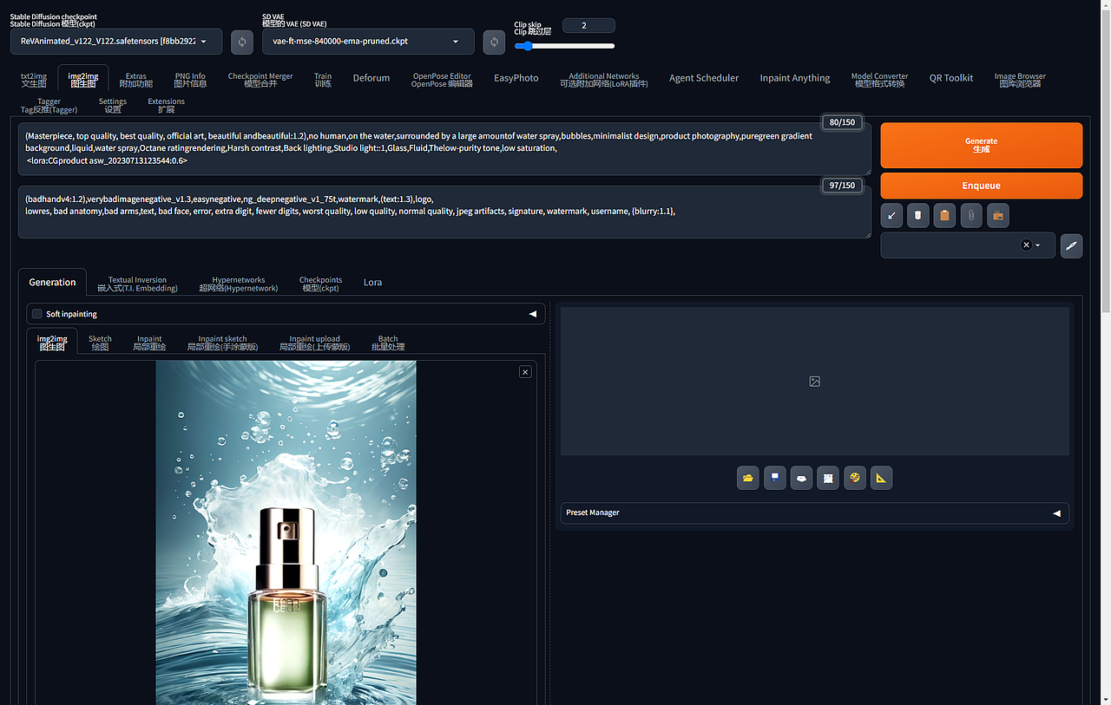This screenshot has height=705, width=1111.
Task: Open the Settings tab
Action: tap(113, 106)
